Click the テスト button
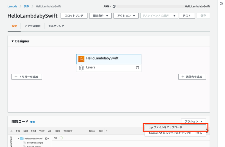The height and width of the screenshot is (147, 225). point(187,16)
